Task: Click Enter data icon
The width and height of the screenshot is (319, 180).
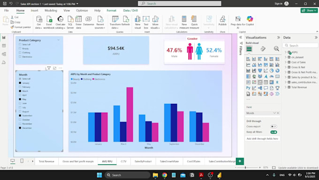Action: pyautogui.click(x=78, y=19)
